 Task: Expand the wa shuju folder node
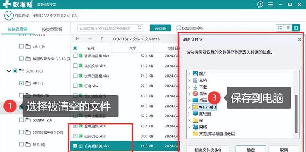189,107
